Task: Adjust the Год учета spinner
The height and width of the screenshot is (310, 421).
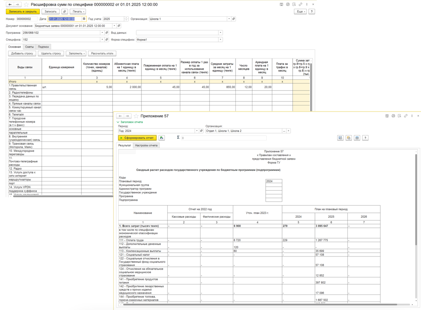Action: 126,19
